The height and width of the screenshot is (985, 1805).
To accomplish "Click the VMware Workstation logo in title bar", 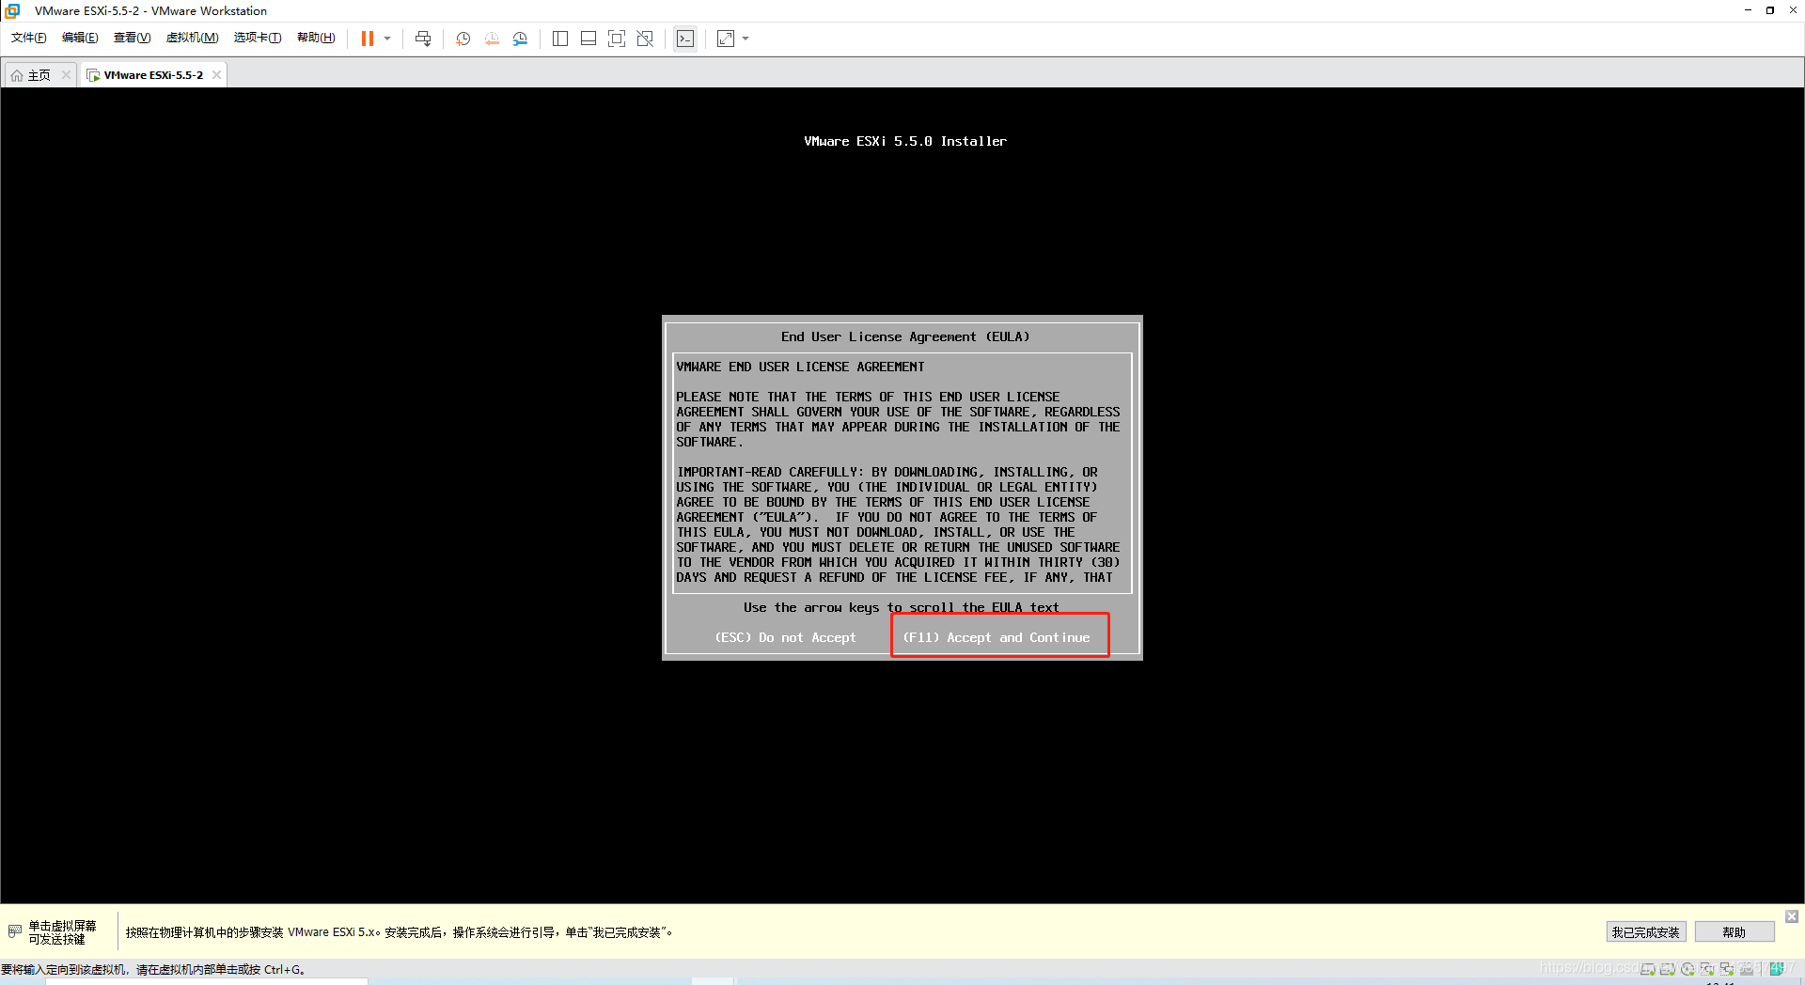I will (x=13, y=10).
